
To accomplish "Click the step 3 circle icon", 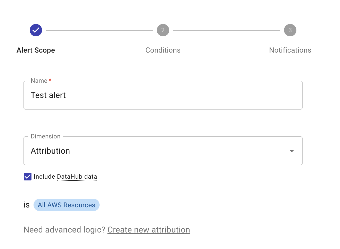I will [290, 30].
